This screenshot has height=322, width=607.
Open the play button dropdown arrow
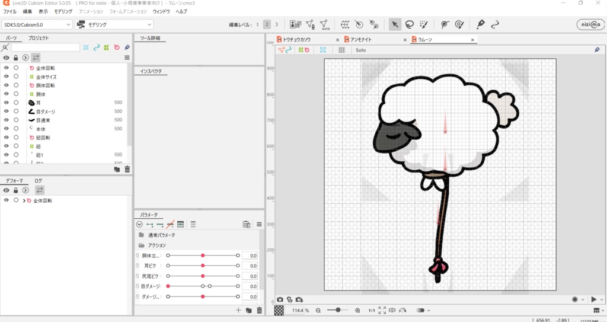(602, 299)
